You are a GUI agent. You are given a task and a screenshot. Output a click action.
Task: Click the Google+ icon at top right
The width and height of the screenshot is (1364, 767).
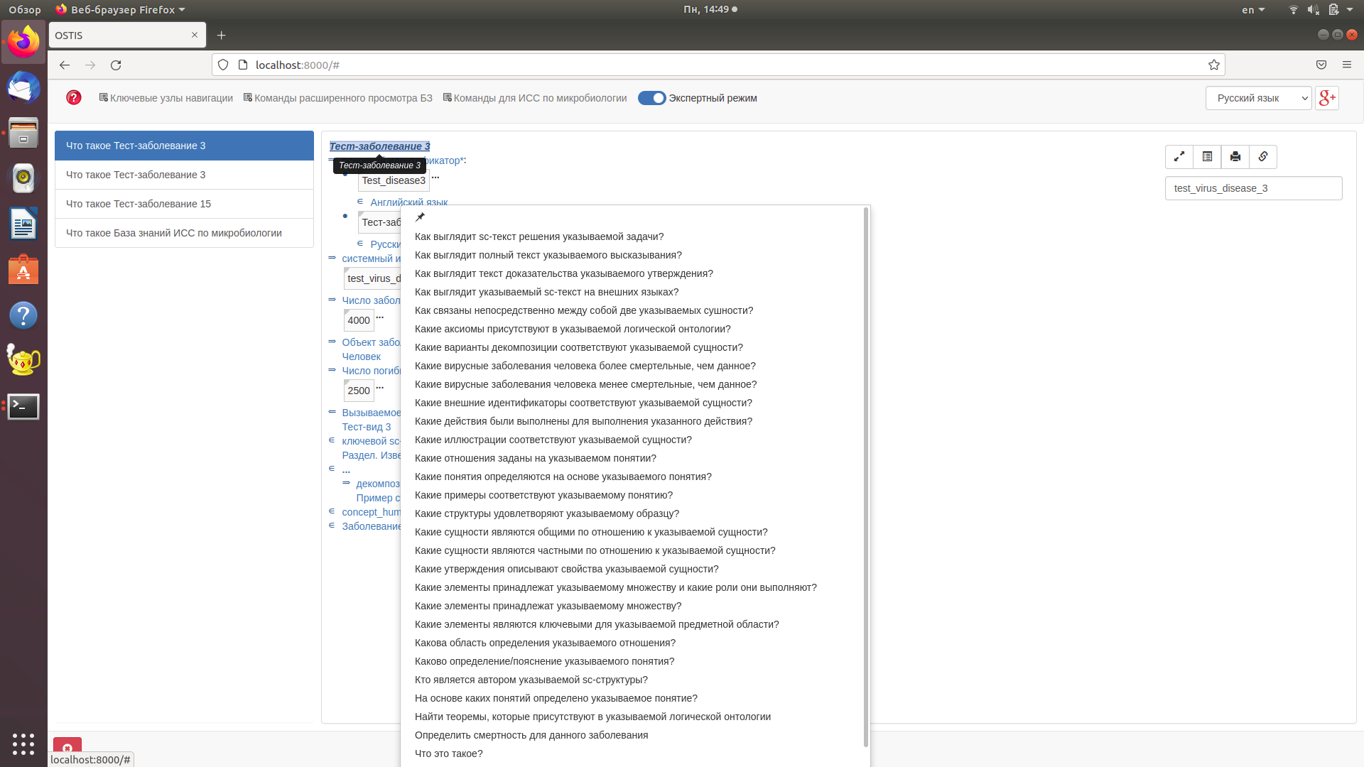[1327, 98]
